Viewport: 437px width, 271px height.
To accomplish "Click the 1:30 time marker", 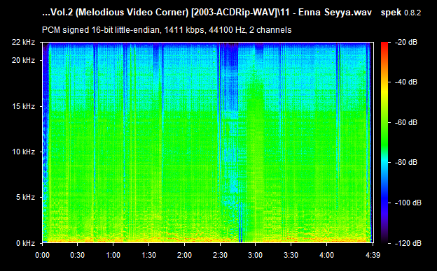I will pos(149,255).
